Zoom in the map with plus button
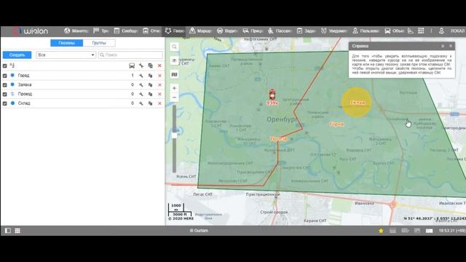The image size is (466, 262). click(175, 88)
